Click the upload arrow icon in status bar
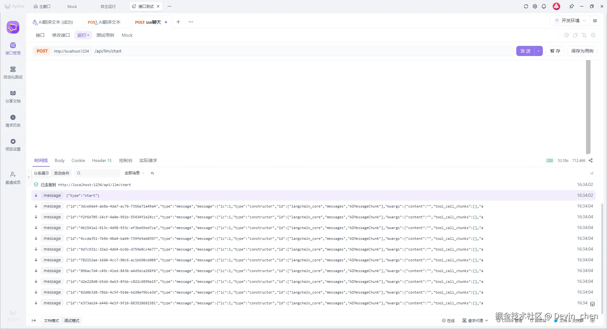Image resolution: width=607 pixels, height=329 pixels. [592, 320]
